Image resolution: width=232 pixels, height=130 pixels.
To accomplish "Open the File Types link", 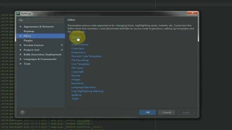I will [x=77, y=68].
